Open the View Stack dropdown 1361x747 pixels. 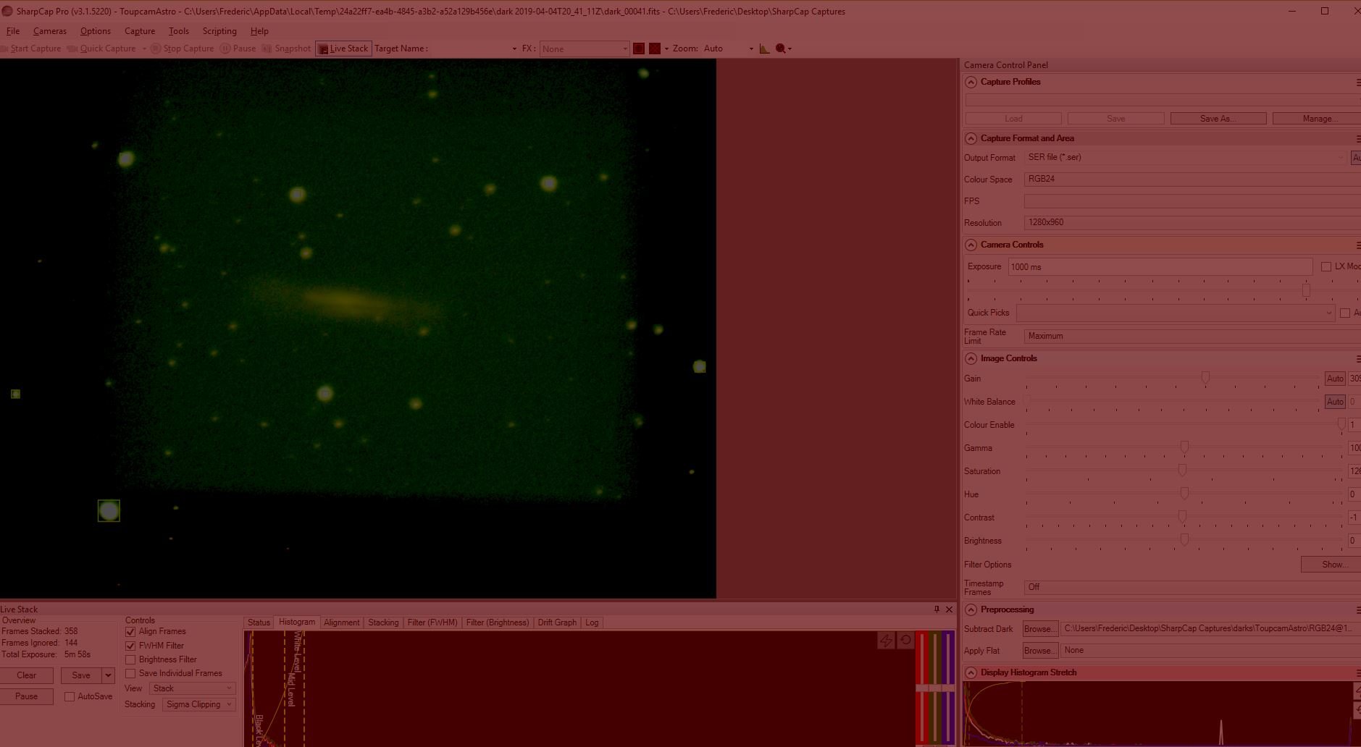tap(192, 688)
